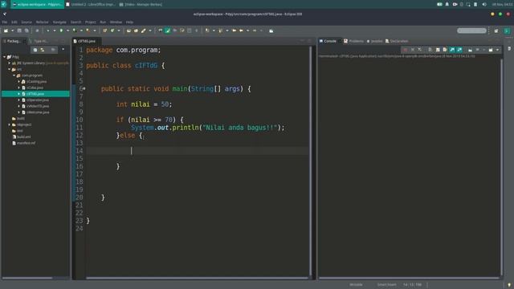Toggle Link with Editor in Package Explorer

(x=43, y=50)
